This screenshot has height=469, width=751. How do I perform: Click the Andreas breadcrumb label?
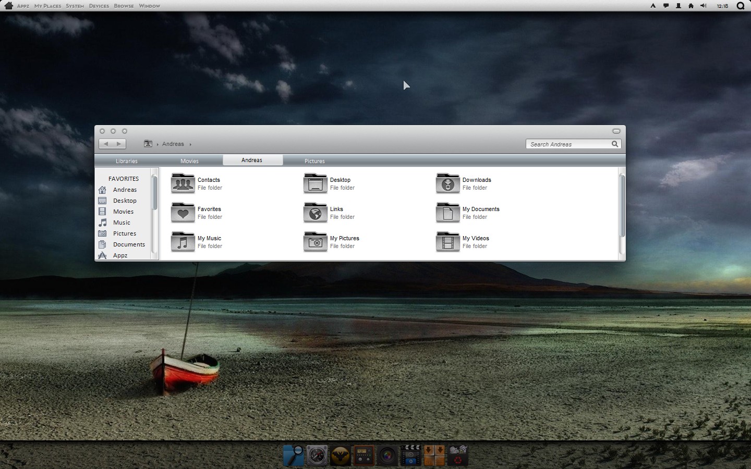(173, 144)
